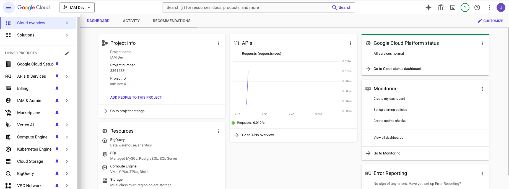
Task: Unpin Marketplace from pinned products
Action: (57, 113)
